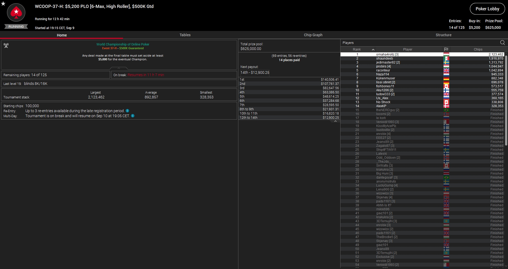
Task: Sort by the Player column header
Action: coord(408,49)
